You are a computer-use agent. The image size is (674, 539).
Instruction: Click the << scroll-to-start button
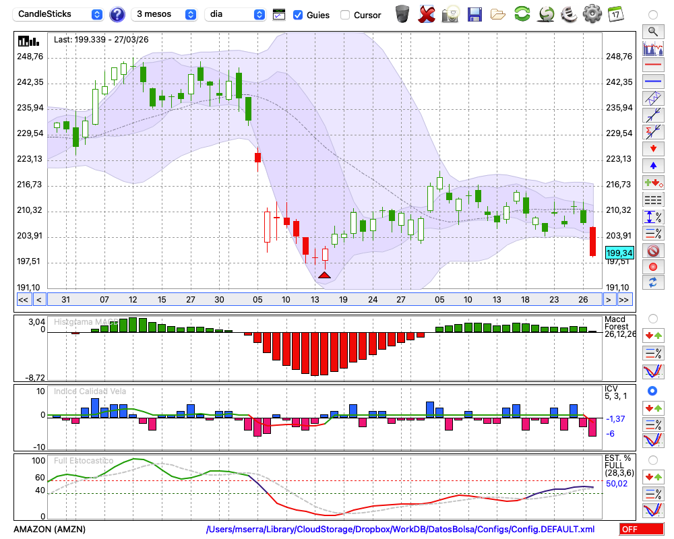(x=23, y=299)
